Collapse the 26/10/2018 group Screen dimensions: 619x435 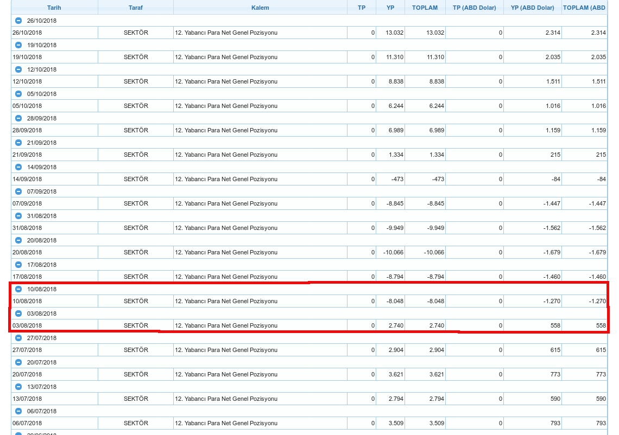[x=18, y=21]
